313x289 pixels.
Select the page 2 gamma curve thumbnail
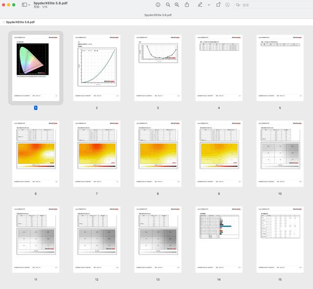(97, 67)
